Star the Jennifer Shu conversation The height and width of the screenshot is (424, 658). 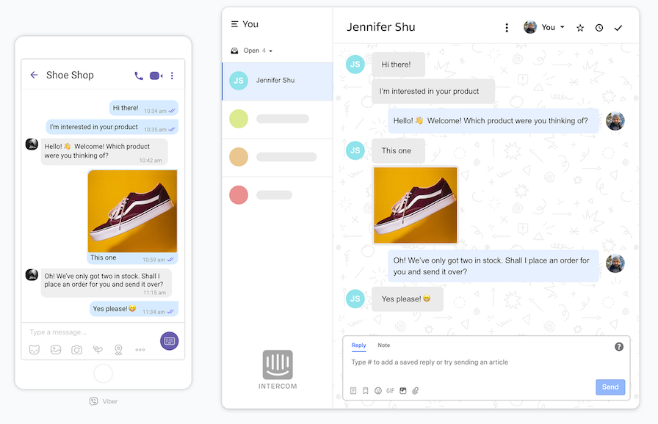click(x=579, y=27)
